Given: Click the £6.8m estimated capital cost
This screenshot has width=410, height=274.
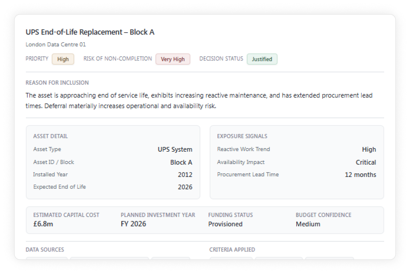Looking at the screenshot, I should click(x=43, y=224).
